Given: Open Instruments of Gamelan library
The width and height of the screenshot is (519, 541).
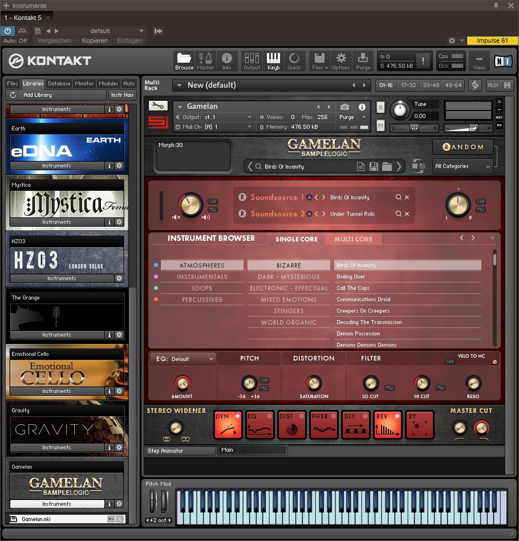Looking at the screenshot, I should click(x=57, y=504).
